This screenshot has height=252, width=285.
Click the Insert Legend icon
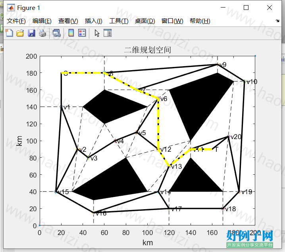82,33
